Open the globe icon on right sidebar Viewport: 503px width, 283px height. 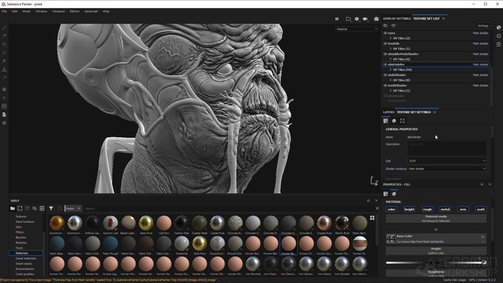498,27
